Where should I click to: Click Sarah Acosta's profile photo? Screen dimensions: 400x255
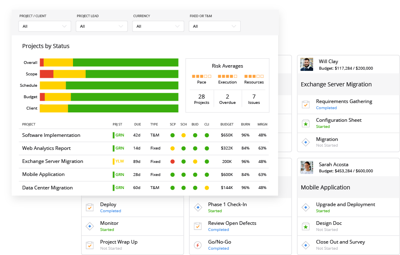(x=307, y=167)
